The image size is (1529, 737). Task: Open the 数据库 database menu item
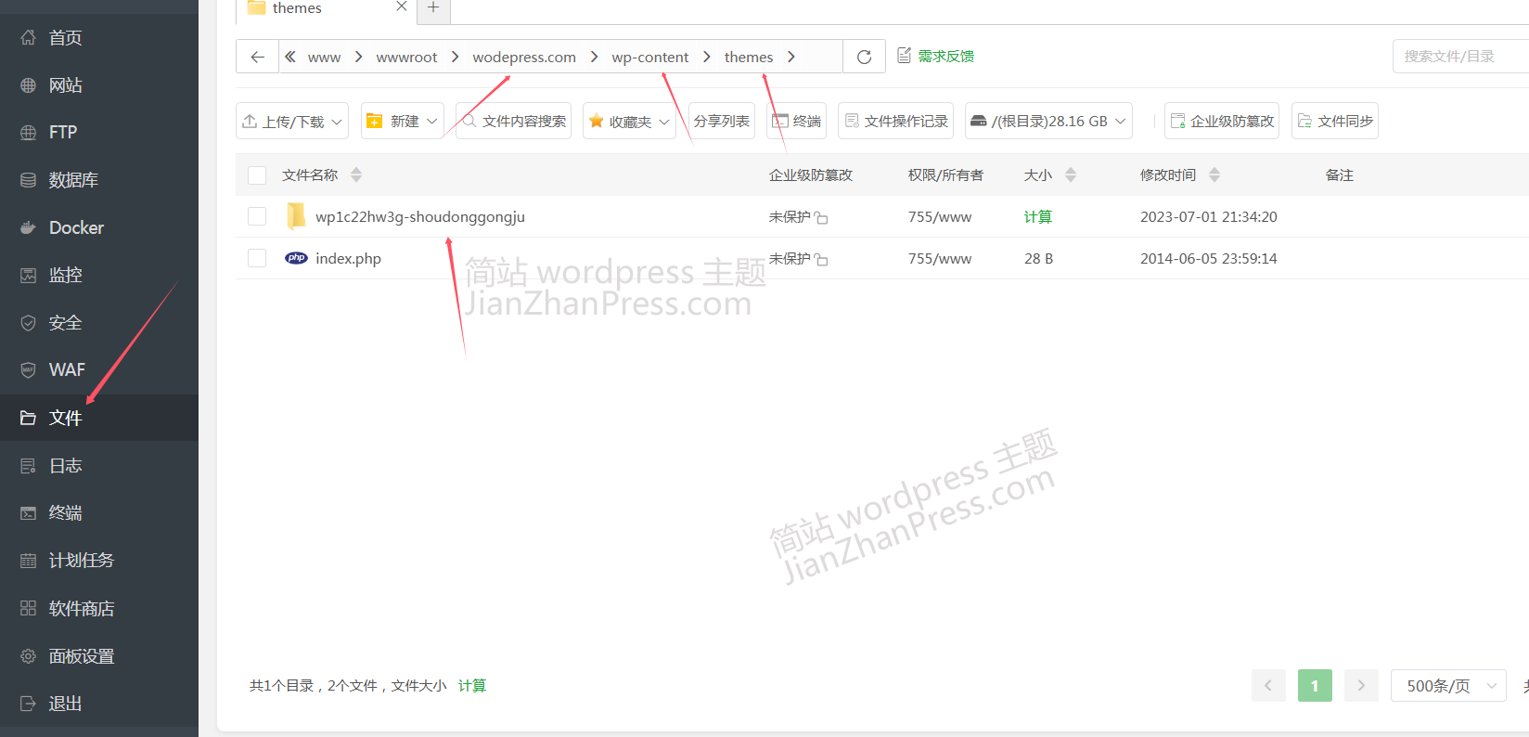72,180
